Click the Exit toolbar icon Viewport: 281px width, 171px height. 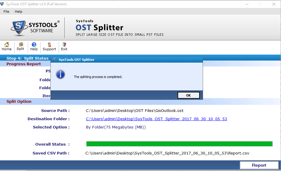coord(64,47)
